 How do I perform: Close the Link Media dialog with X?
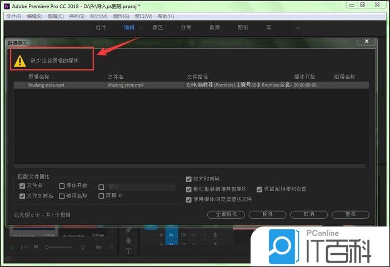pos(366,41)
